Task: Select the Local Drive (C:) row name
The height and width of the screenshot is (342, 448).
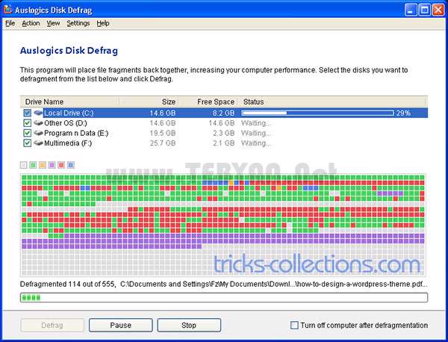Action: 69,114
